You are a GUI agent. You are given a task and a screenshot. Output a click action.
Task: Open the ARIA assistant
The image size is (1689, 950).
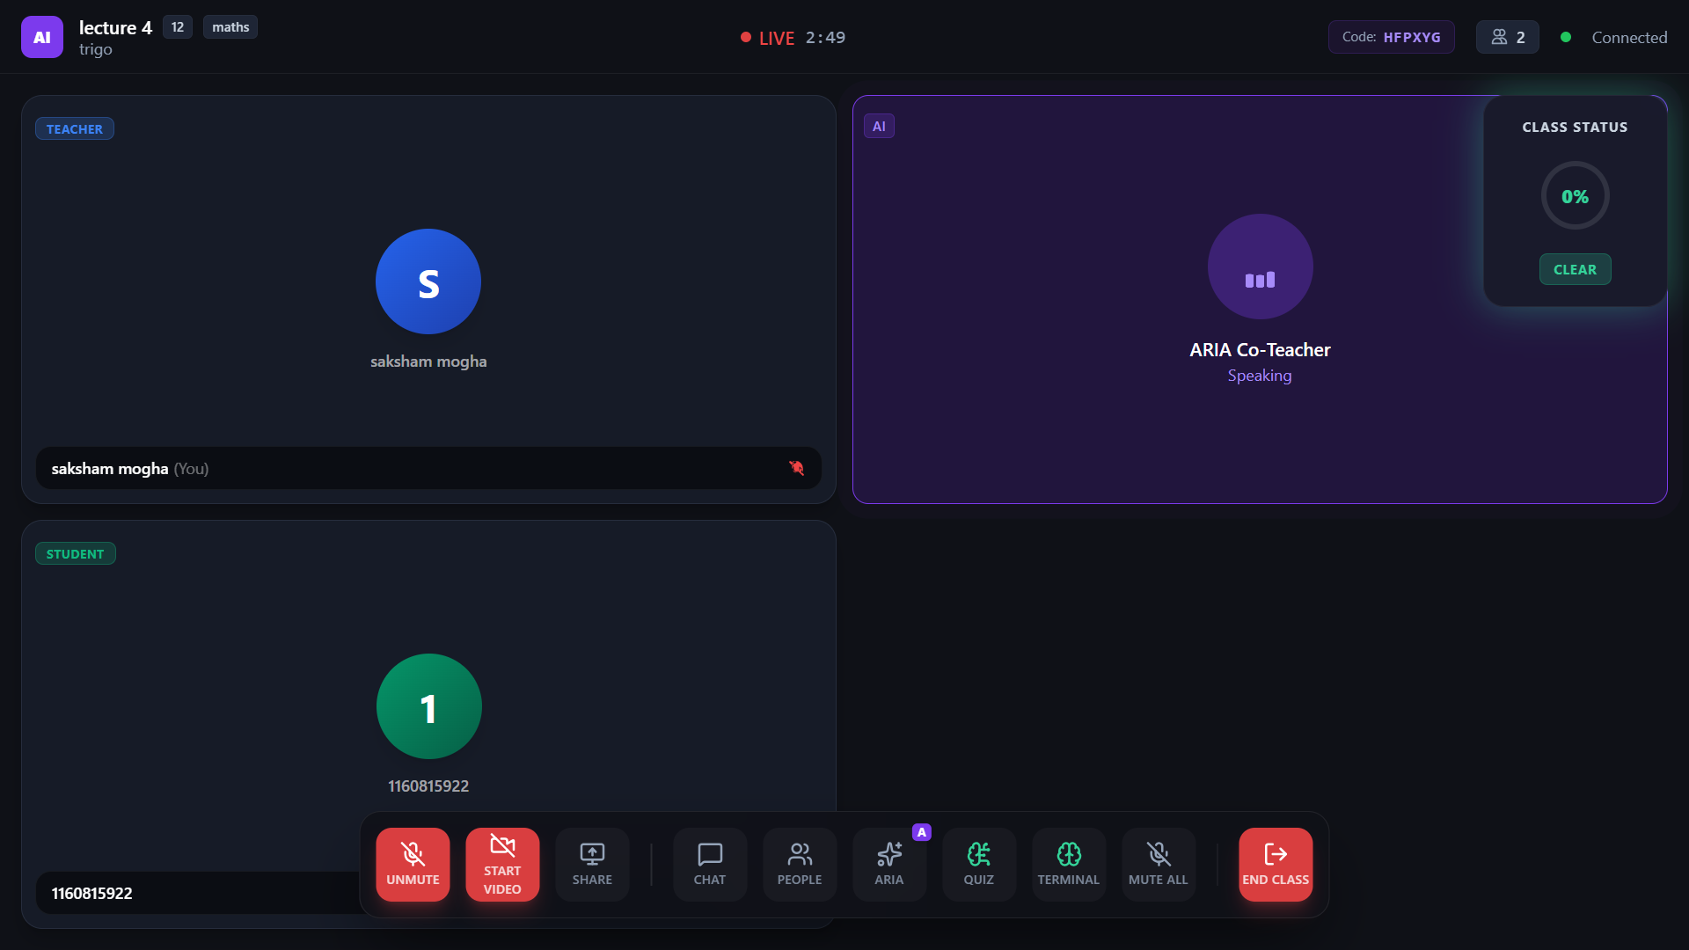[x=889, y=865]
